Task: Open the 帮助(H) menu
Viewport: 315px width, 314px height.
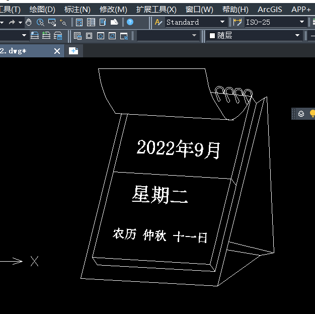Action: click(235, 10)
